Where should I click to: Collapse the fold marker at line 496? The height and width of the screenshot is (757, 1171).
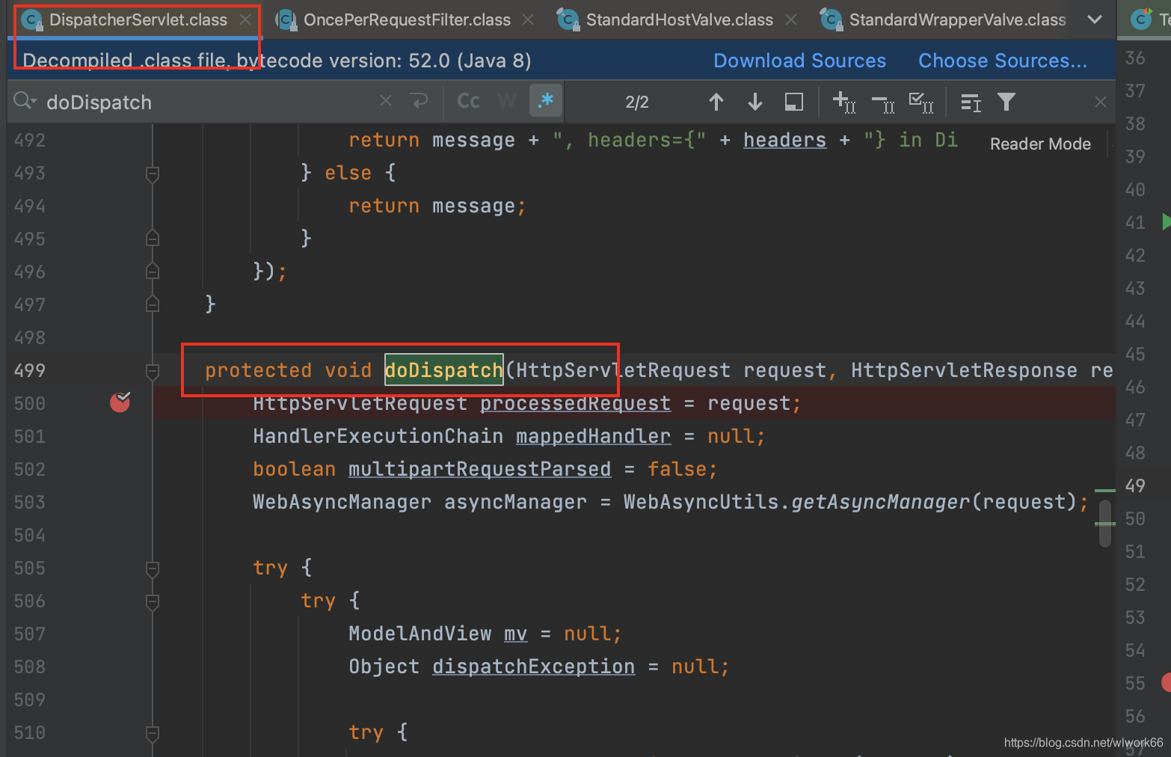[153, 272]
